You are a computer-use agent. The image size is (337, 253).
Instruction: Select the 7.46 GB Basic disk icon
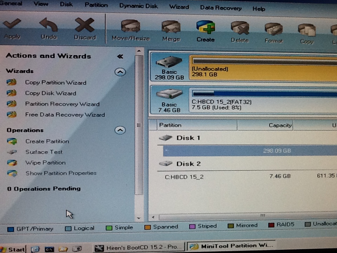point(169,94)
